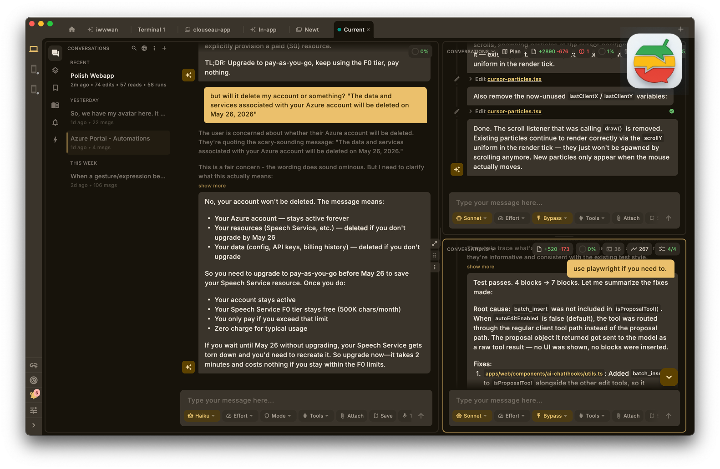This screenshot has height=469, width=720.
Task: Open the Tools dropdown in the Haiku chat
Action: 316,416
